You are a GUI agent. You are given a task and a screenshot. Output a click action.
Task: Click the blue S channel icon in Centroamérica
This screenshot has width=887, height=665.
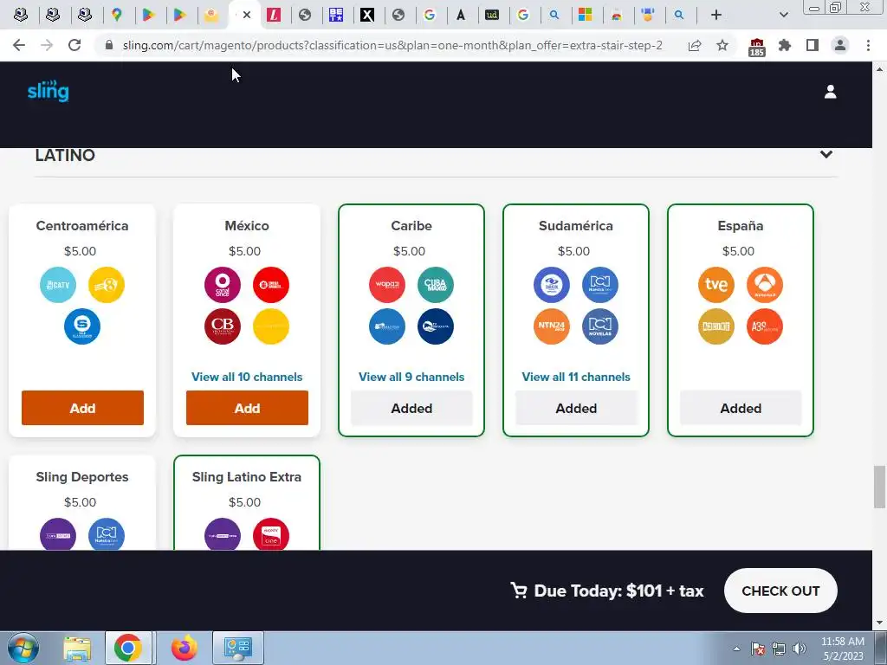pos(82,326)
